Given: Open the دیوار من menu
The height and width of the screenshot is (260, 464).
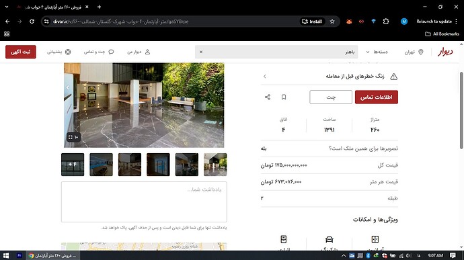Looking at the screenshot, I should point(139,52).
